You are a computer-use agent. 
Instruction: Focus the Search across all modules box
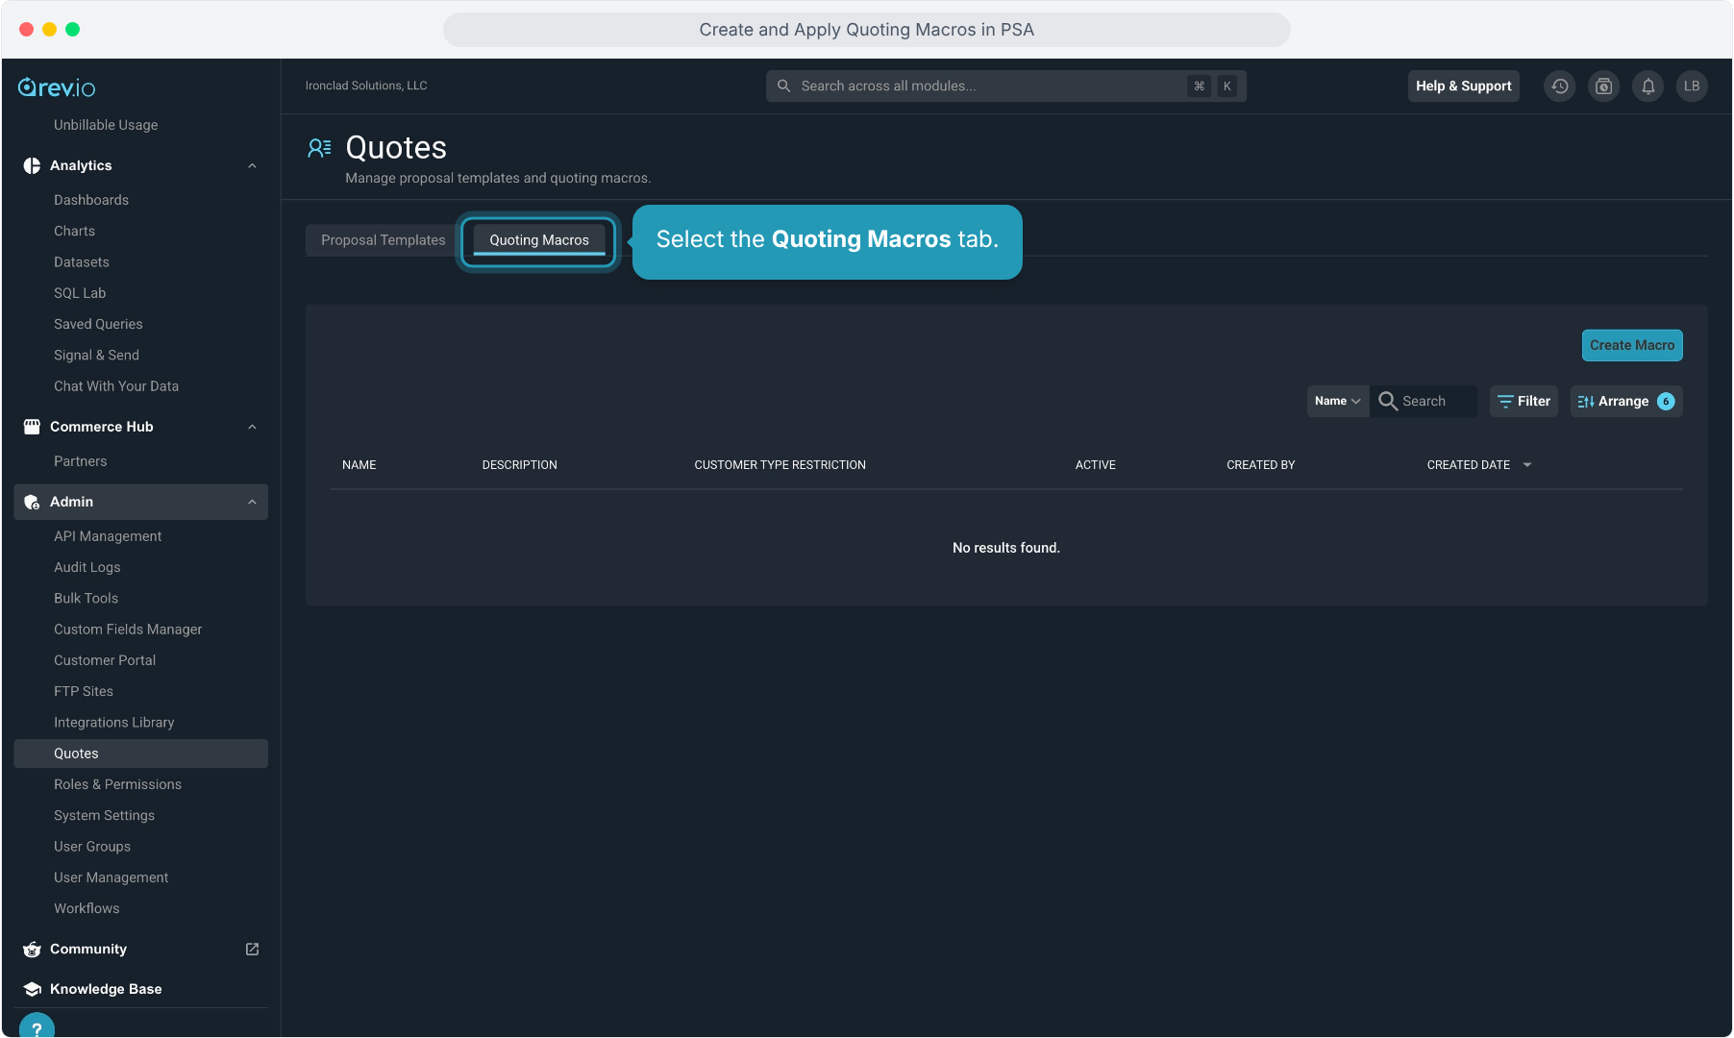click(x=1005, y=86)
